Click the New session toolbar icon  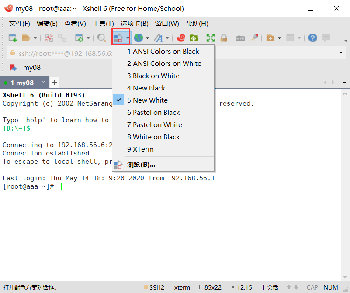coord(13,38)
